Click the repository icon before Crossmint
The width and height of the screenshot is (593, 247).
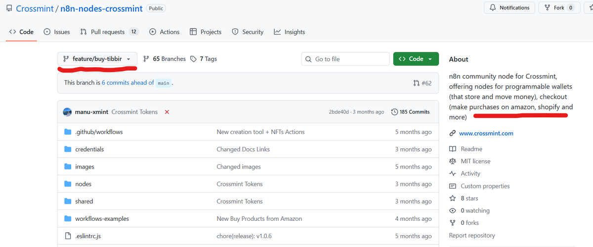[9, 9]
